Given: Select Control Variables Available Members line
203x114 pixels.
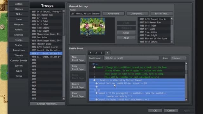Looking at the screenshot, I should [x=137, y=99].
